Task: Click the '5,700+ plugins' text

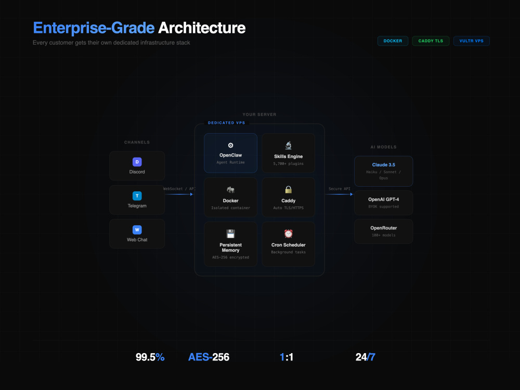Action: point(289,163)
